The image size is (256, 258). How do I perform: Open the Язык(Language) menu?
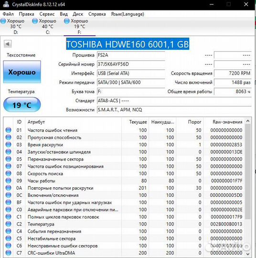pyautogui.click(x=128, y=14)
